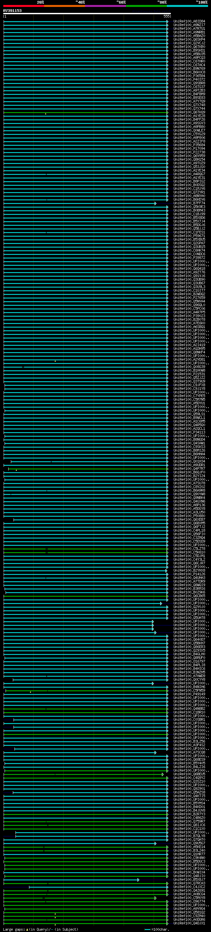Open hit UniRef100_A9NZI7
Viewport: 211px width, 932px height.
click(x=189, y=25)
